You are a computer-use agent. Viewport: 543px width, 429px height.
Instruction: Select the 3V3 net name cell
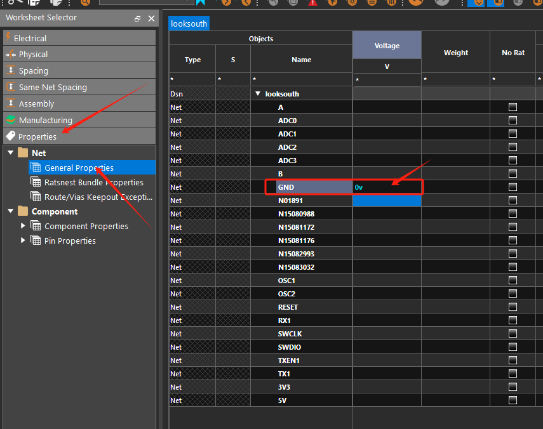coord(301,386)
